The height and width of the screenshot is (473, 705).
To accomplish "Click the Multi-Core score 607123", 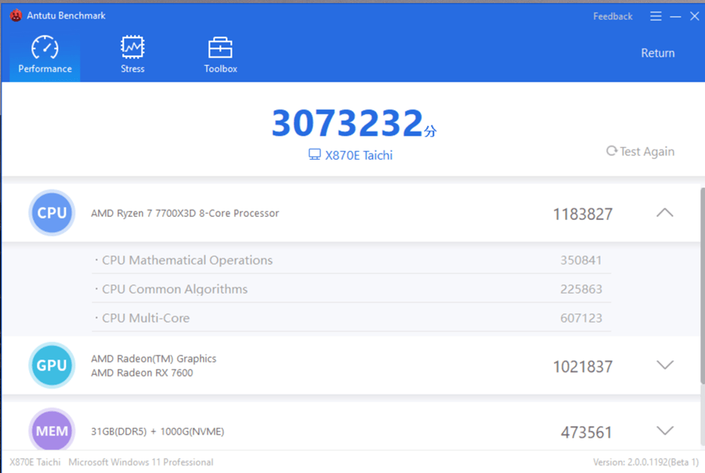I will pos(581,318).
